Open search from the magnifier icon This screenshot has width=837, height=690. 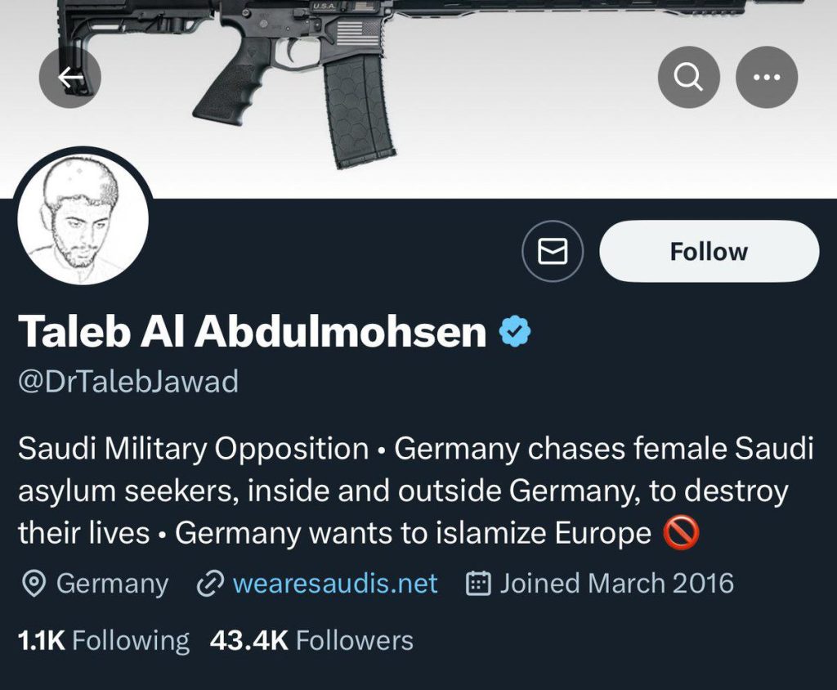[688, 78]
